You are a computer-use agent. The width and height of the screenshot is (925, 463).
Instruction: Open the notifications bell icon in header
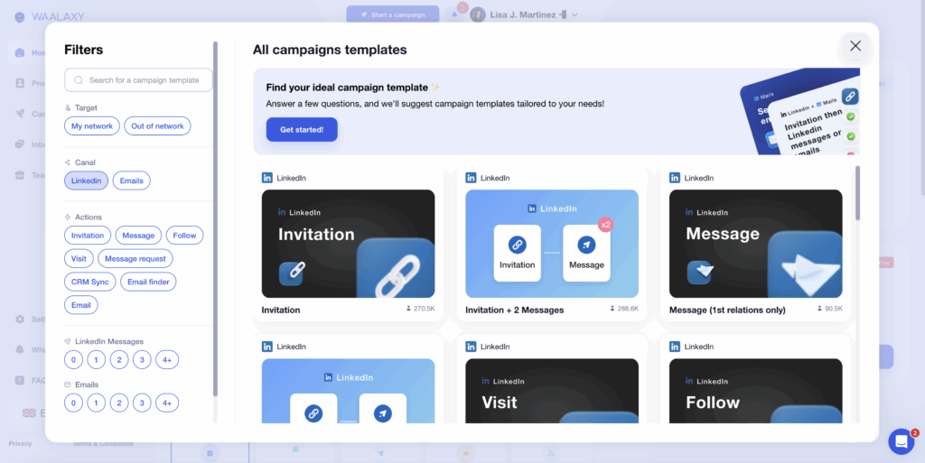pos(454,14)
